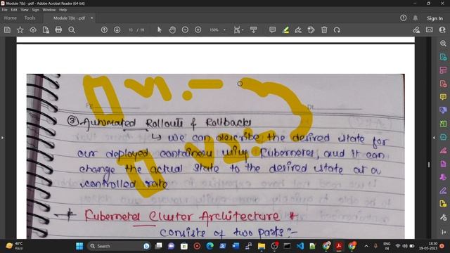Expand the left navigation pane arrow
The image size is (450, 253).
click(x=2, y=138)
